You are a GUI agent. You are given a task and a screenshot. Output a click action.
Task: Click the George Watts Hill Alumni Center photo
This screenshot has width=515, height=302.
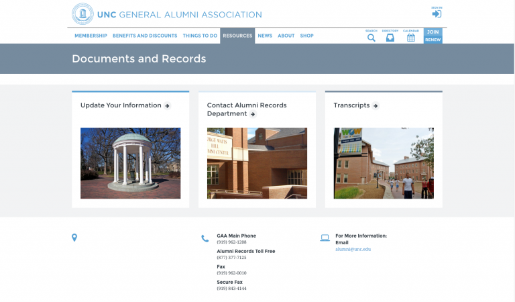(257, 163)
